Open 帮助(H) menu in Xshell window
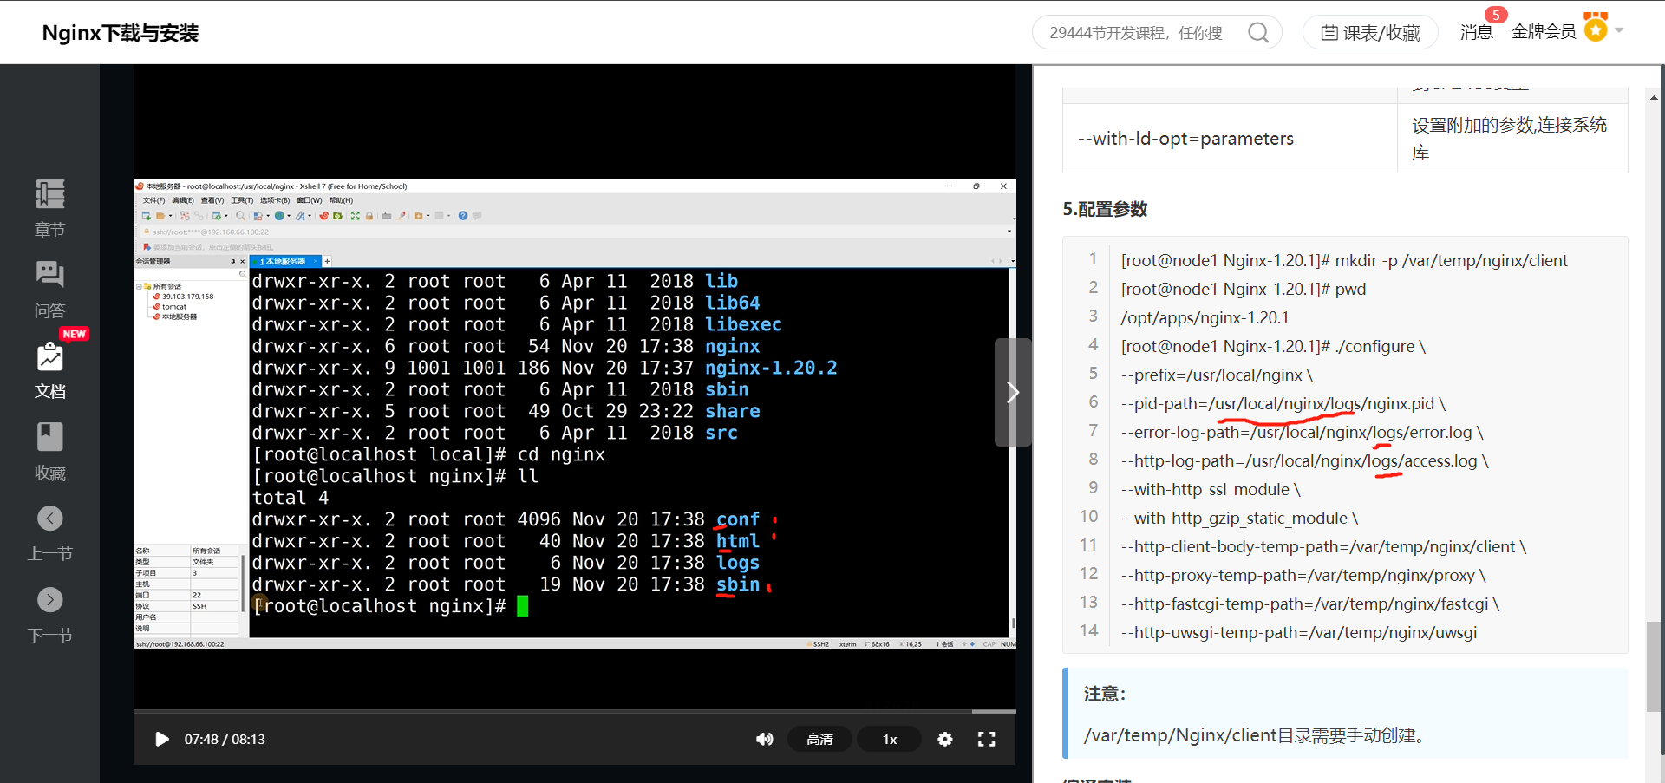Screen dimensions: 1665x783 (x=341, y=200)
